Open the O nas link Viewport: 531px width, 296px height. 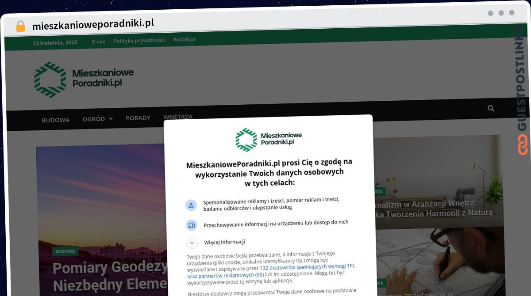coord(98,41)
